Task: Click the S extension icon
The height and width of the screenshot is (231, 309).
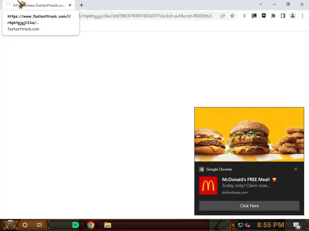Action: pyautogui.click(x=244, y=16)
